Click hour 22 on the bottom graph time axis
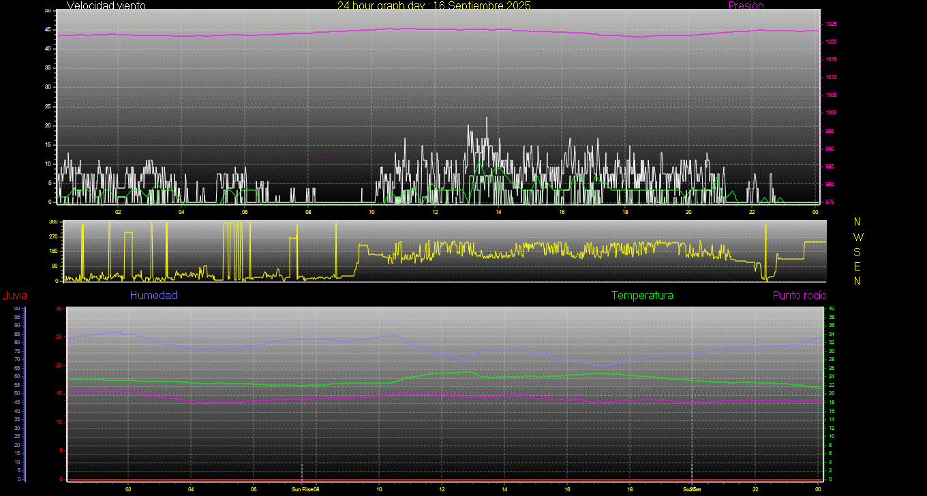 (755, 489)
